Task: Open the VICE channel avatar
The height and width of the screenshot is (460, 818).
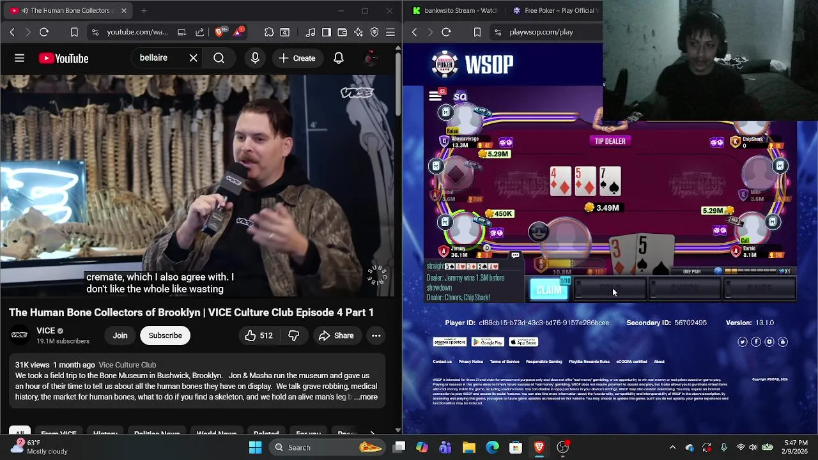Action: click(x=20, y=335)
